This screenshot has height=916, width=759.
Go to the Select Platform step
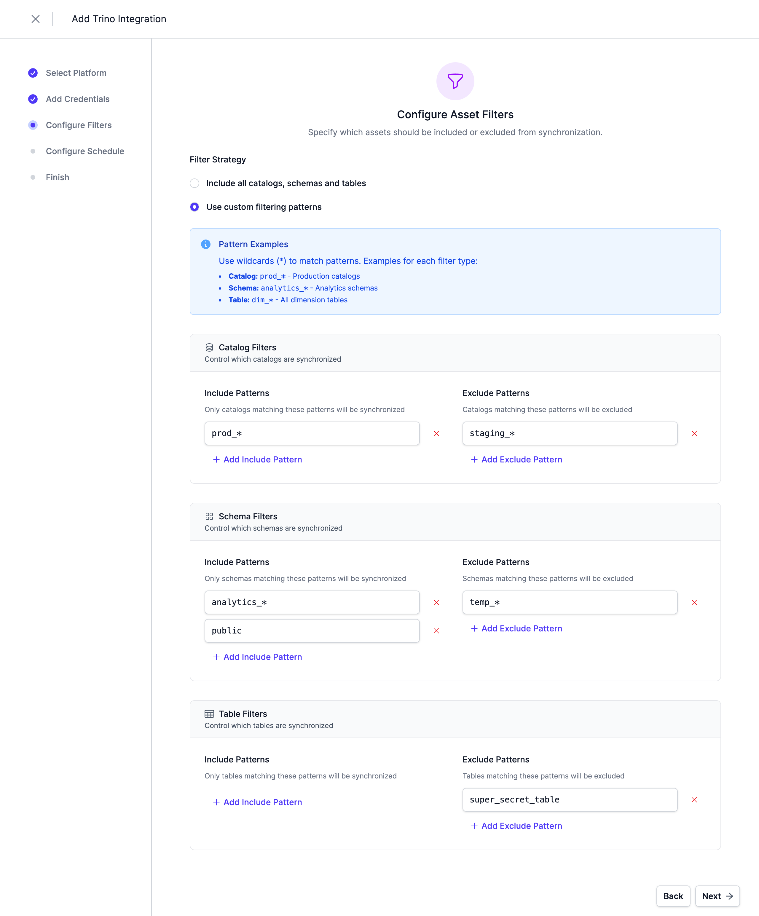pos(76,73)
